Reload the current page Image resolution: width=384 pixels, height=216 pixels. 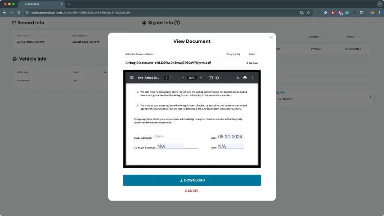[x=19, y=12]
